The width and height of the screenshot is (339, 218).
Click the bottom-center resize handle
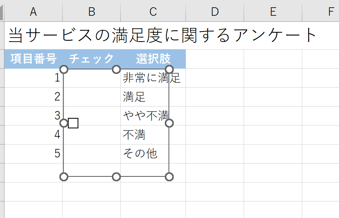[x=116, y=176]
